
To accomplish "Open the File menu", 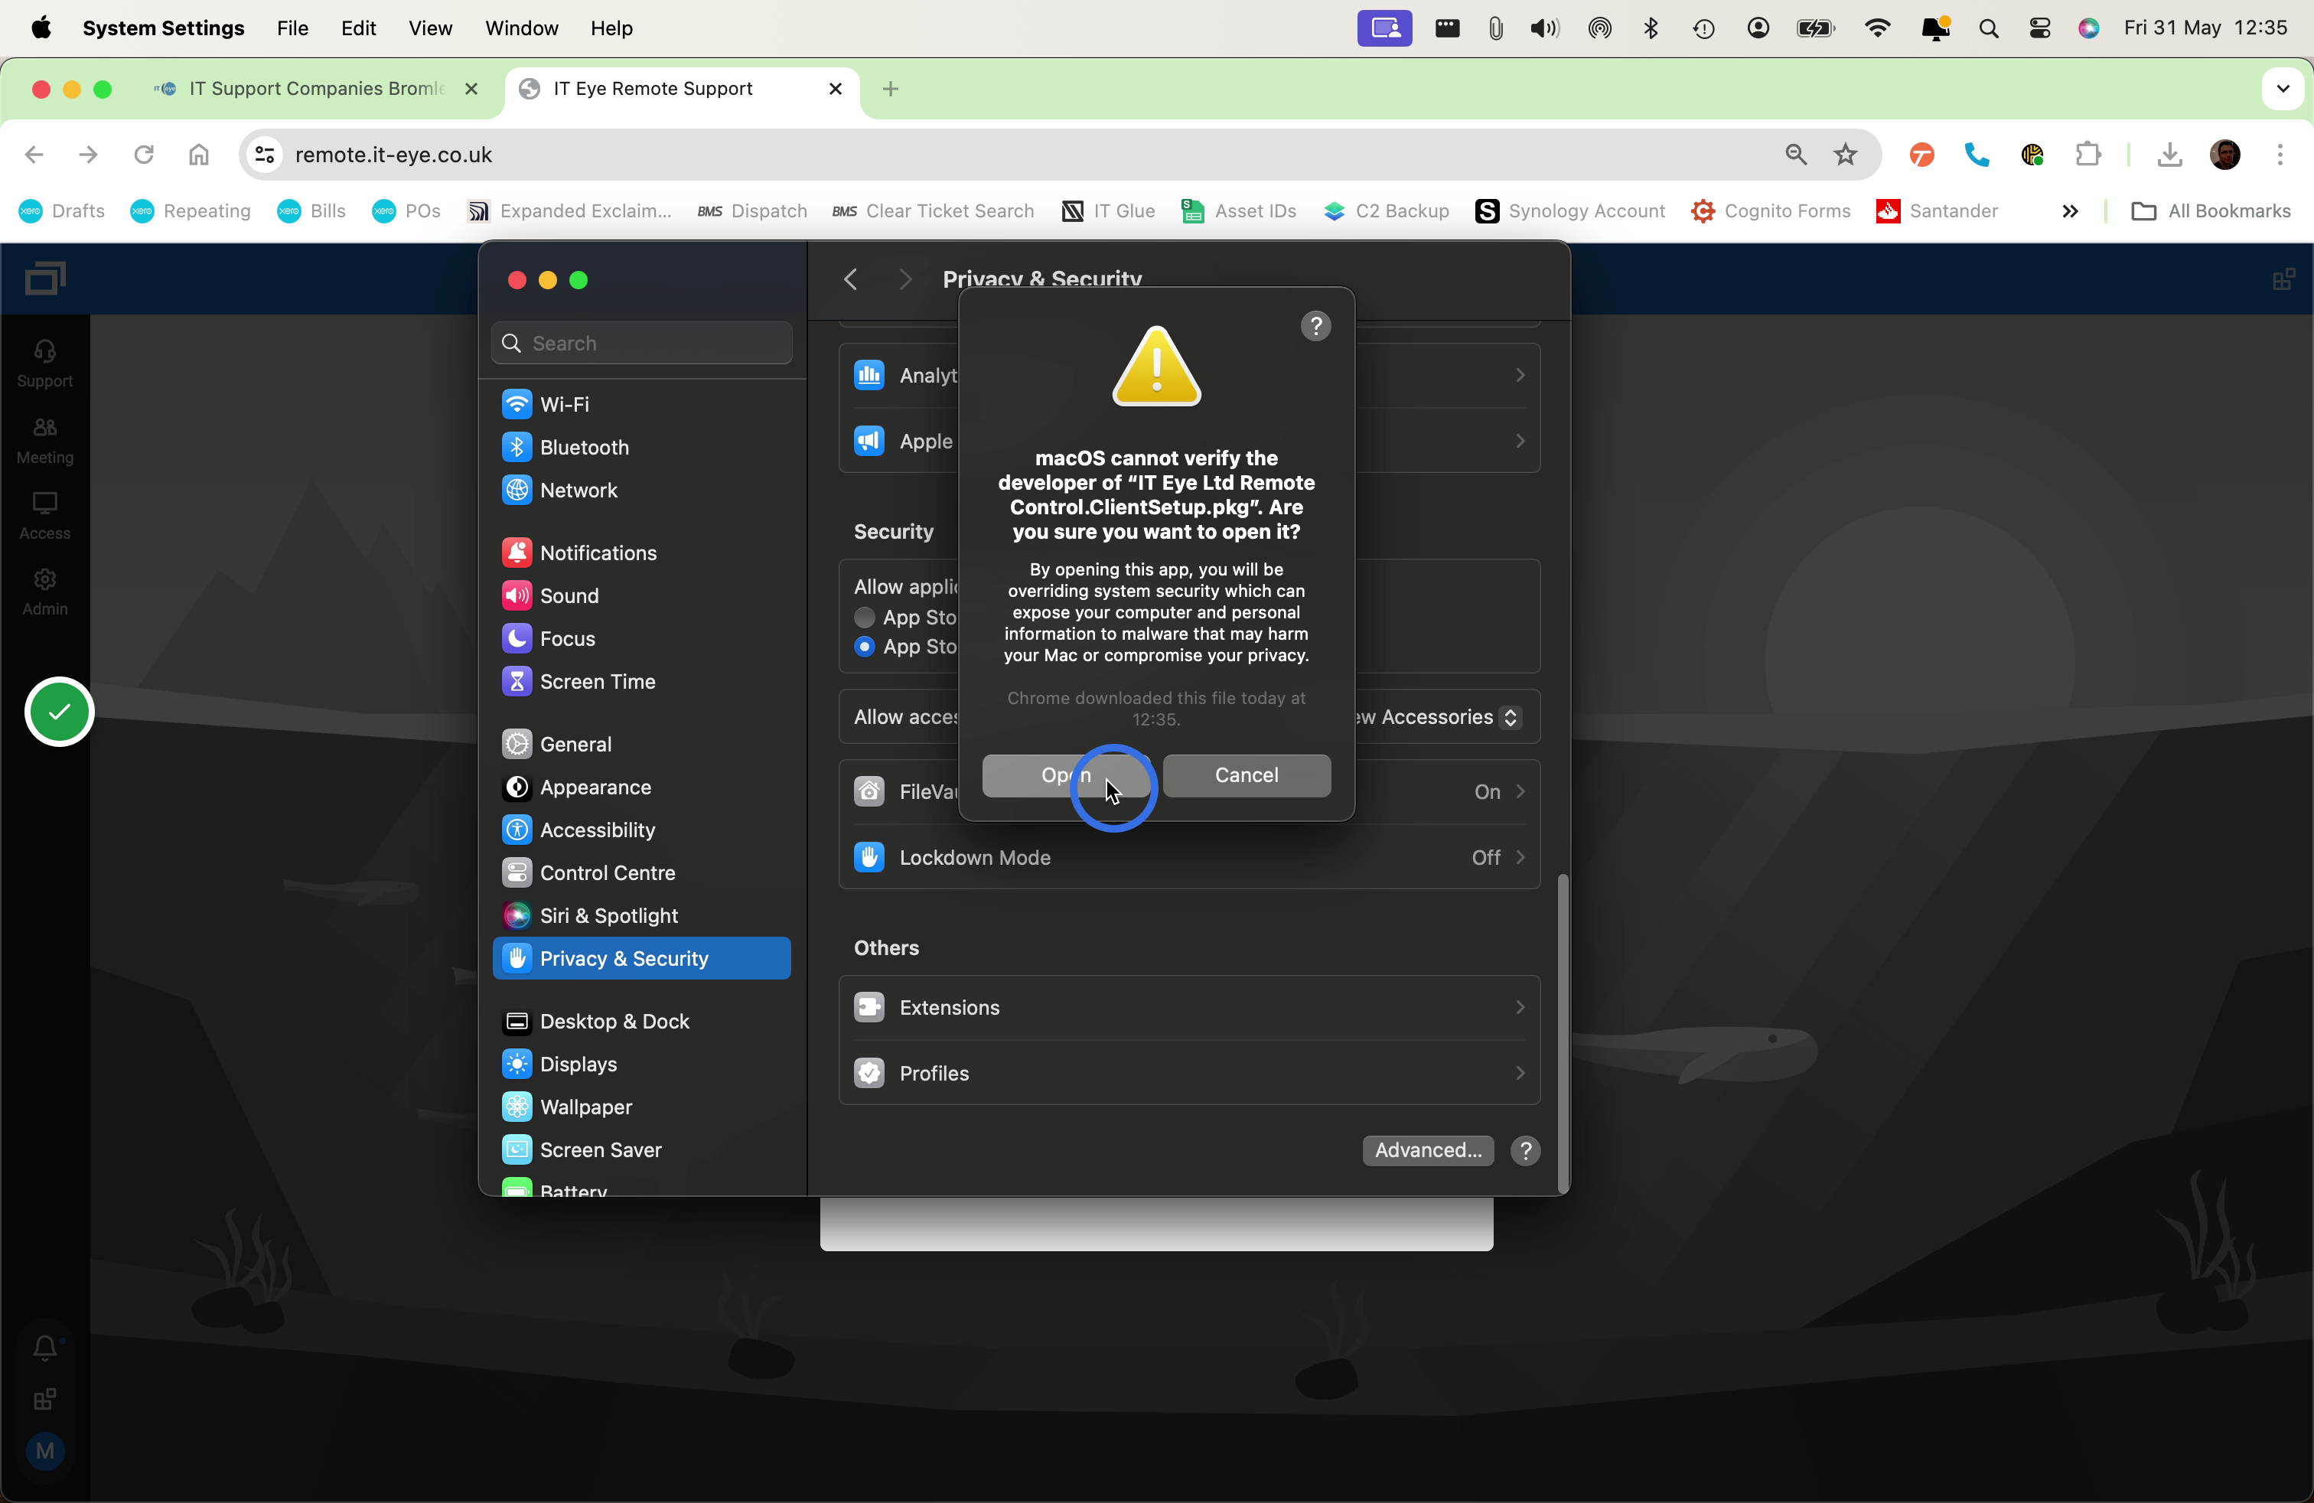I will [x=292, y=28].
